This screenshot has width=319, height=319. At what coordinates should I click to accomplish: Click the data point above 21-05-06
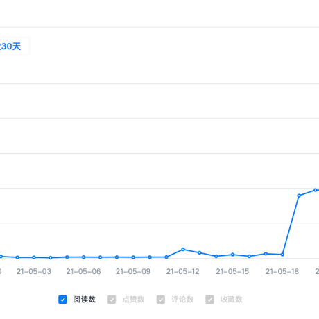coord(84,257)
